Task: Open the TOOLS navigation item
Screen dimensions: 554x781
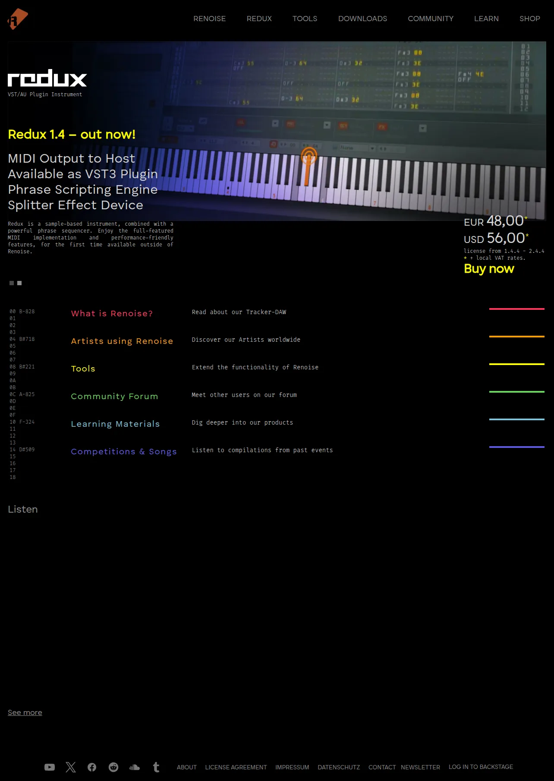Action: click(x=305, y=19)
